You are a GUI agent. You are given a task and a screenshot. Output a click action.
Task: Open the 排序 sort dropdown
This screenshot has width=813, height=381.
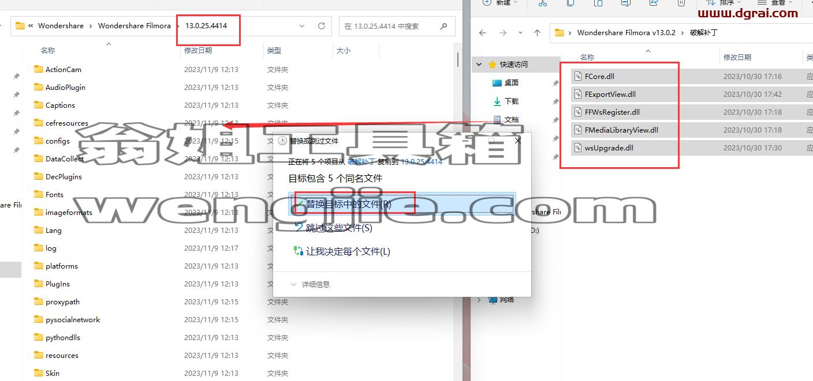[x=726, y=3]
